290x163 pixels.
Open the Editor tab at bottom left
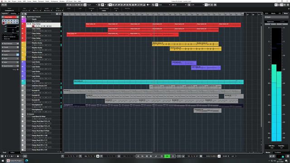tap(12, 153)
